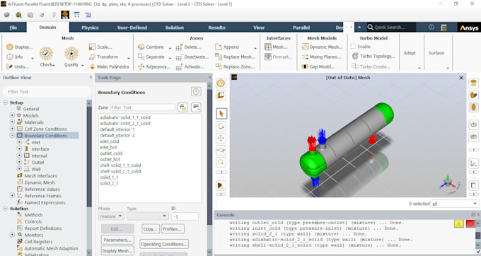Click Activate zones
This screenshot has width=481, height=256.
pos(190,66)
